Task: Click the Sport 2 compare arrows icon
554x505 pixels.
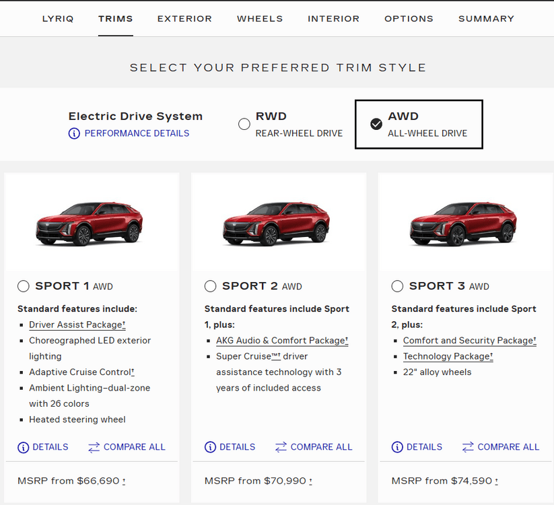Action: pos(281,447)
